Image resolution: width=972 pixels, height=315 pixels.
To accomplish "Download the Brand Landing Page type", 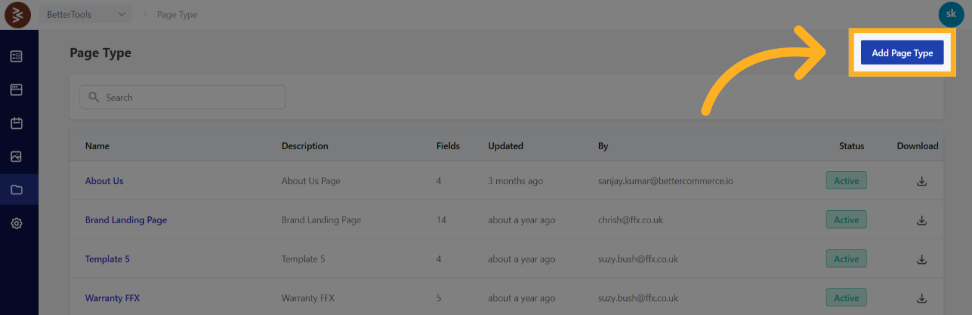I will point(921,220).
